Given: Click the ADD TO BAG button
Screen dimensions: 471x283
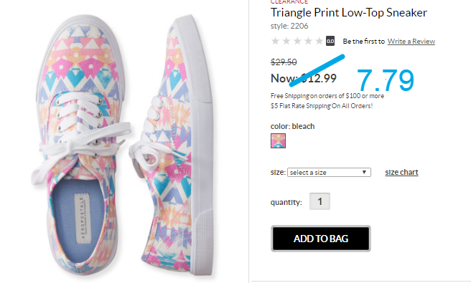Looking at the screenshot, I should (321, 239).
